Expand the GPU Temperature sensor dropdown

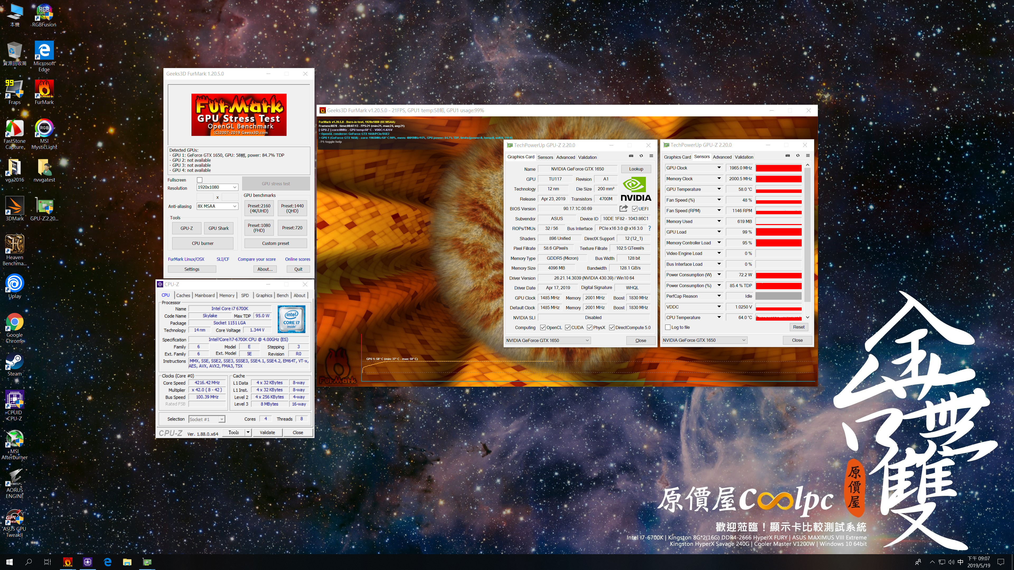[x=719, y=189]
